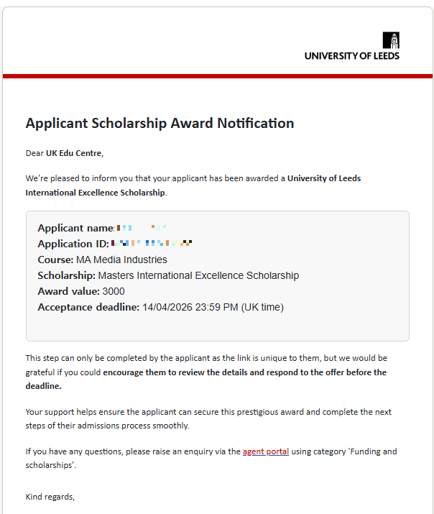This screenshot has height=514, width=434.
Task: Click the Course MA Media Industries line
Action: [102, 260]
